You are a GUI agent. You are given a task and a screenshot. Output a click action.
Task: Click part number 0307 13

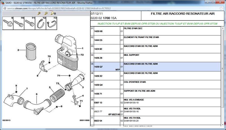click(98, 103)
